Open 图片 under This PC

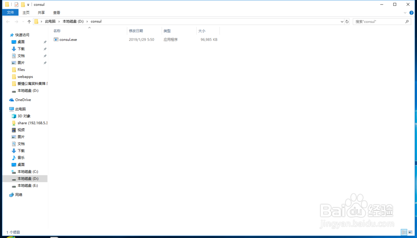[21, 137]
